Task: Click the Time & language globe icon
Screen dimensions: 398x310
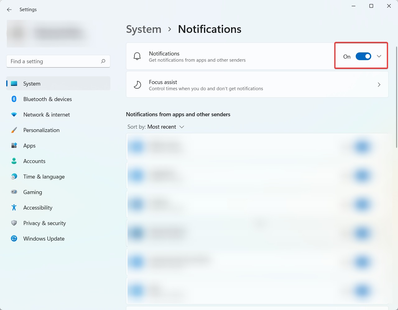Action: tap(14, 176)
